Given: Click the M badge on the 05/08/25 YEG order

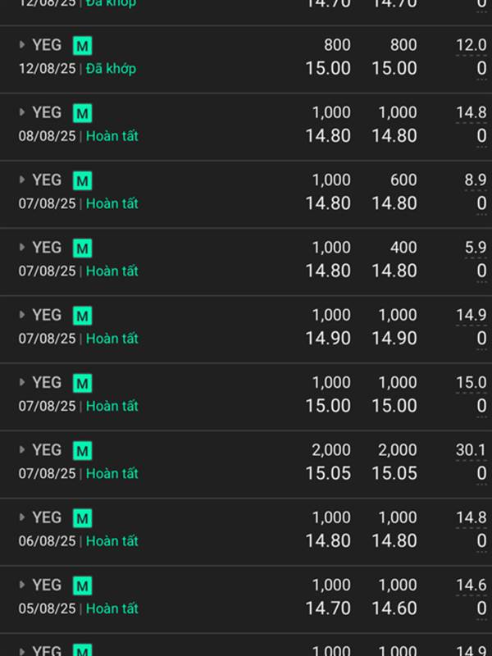Looking at the screenshot, I should point(83,585).
